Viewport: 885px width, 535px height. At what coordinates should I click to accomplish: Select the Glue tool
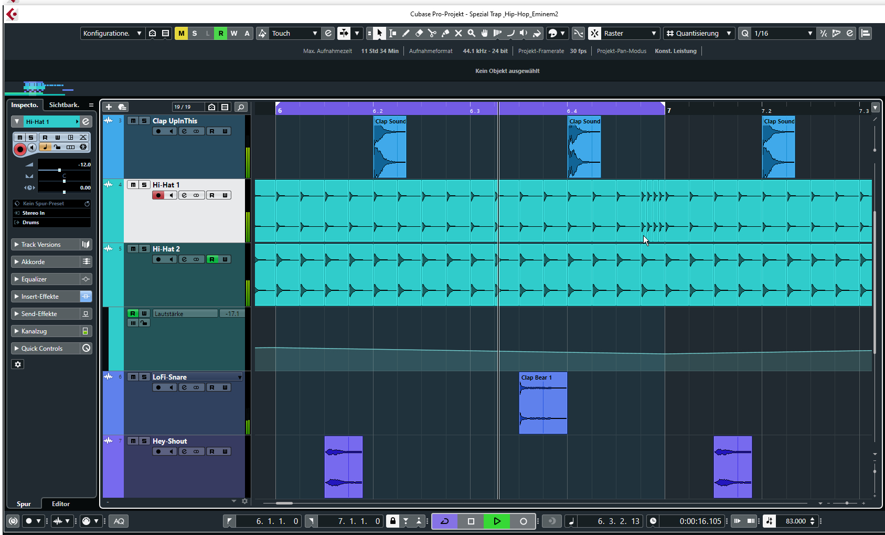click(445, 33)
